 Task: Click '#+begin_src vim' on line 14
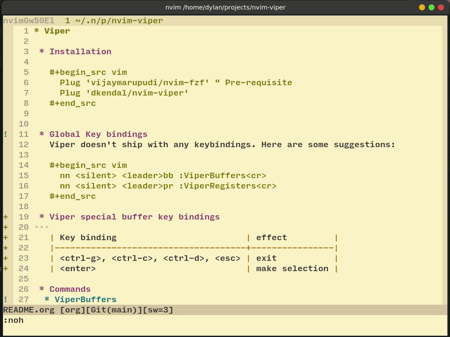(88, 165)
